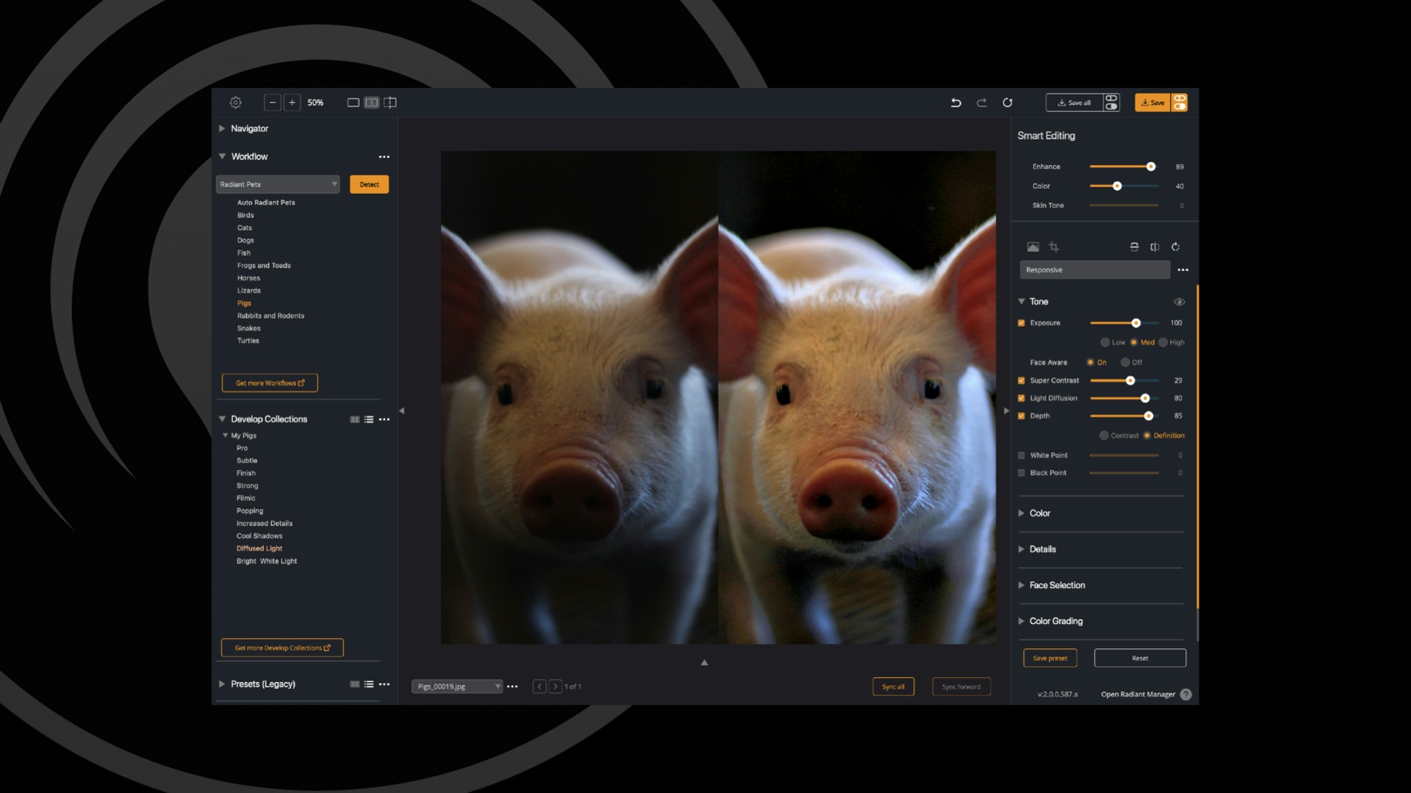Open Develop Collections three-dot menu
The height and width of the screenshot is (793, 1411).
click(x=384, y=420)
